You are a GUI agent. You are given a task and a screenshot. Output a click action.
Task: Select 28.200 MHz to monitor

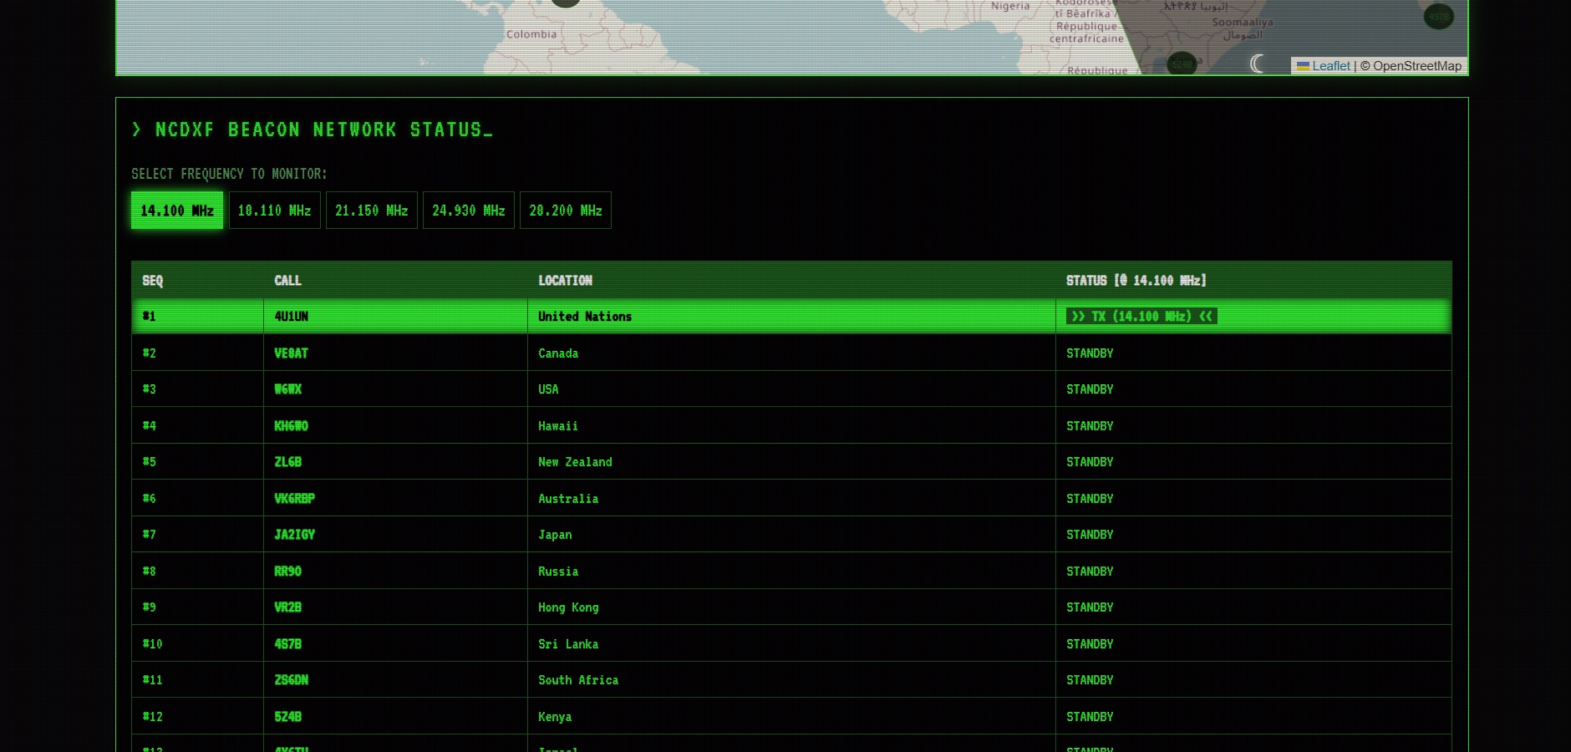click(565, 211)
